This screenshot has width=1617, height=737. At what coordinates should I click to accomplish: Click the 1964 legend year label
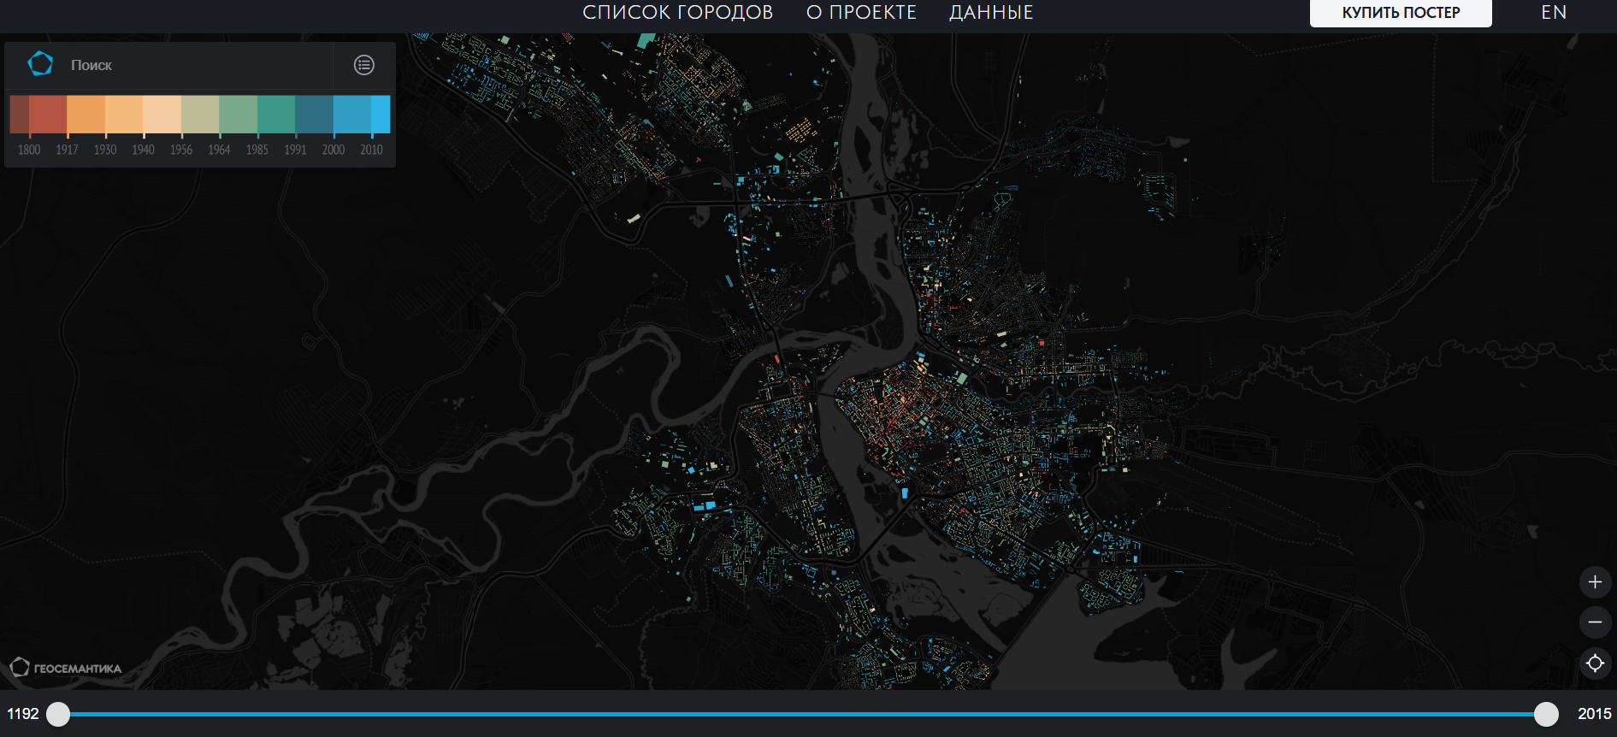(x=219, y=150)
